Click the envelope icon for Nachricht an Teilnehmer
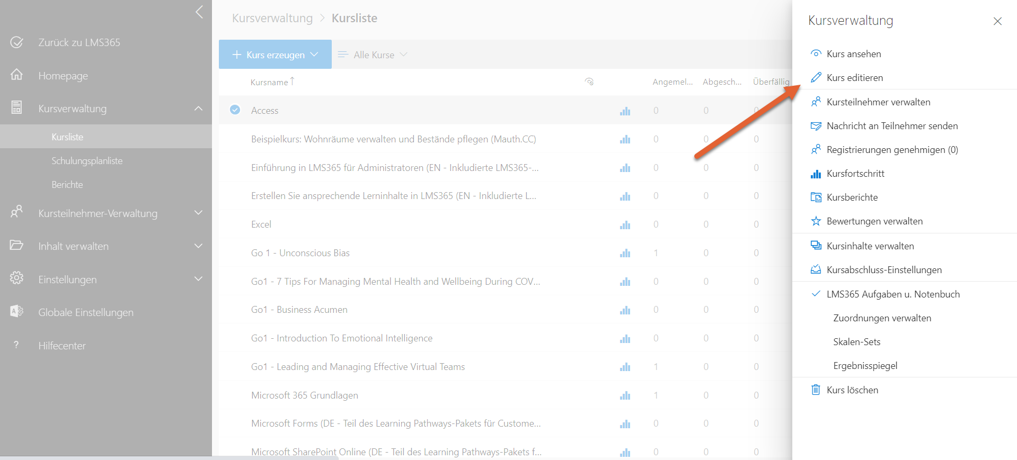The height and width of the screenshot is (460, 1017). pyautogui.click(x=816, y=126)
